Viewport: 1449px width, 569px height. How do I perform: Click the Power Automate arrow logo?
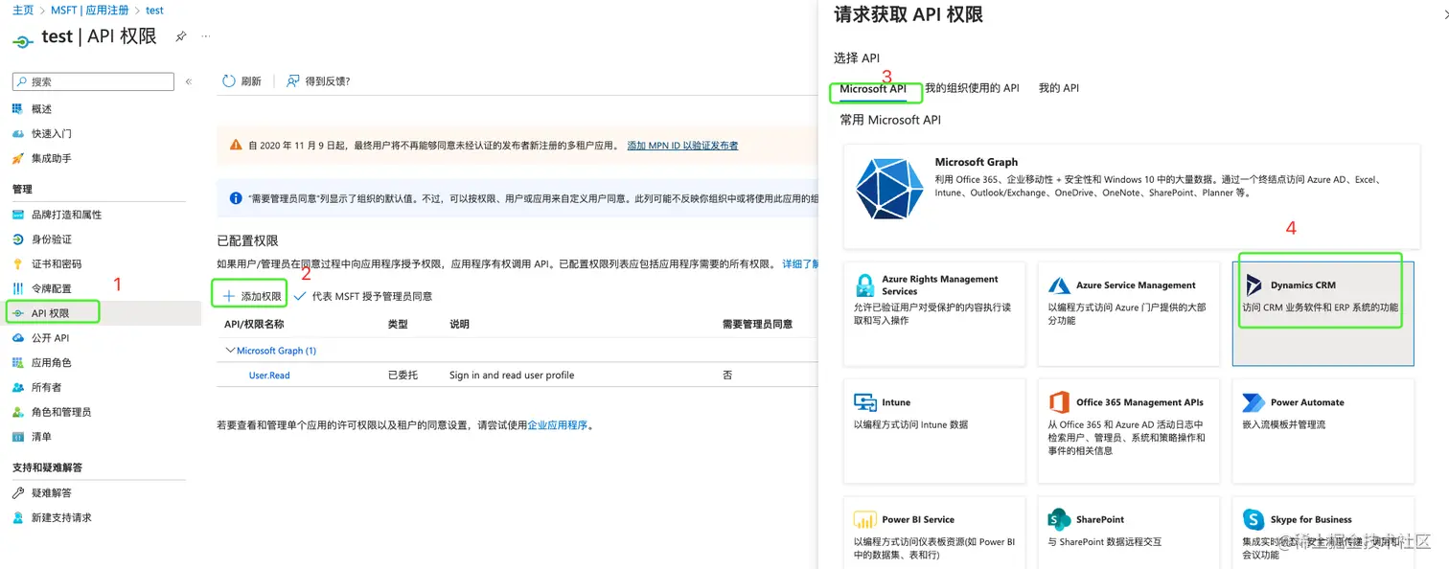tap(1253, 402)
